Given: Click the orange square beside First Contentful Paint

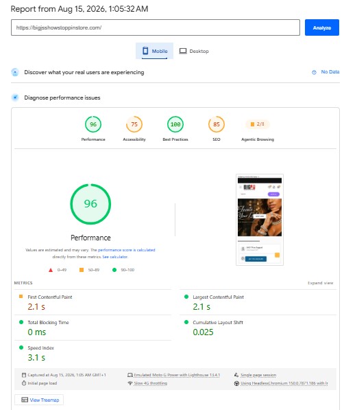Looking at the screenshot, I should point(21,297).
